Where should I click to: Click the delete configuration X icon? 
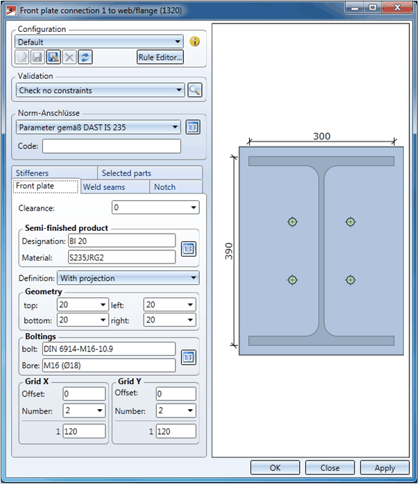69,57
